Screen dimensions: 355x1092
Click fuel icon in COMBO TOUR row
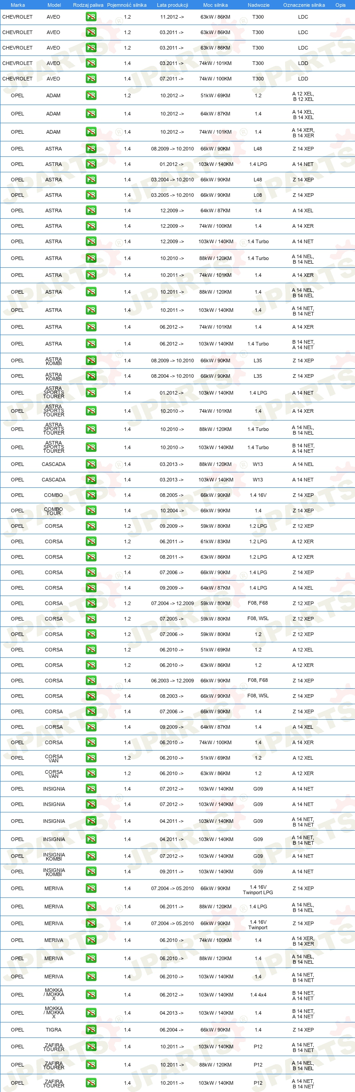point(91,511)
